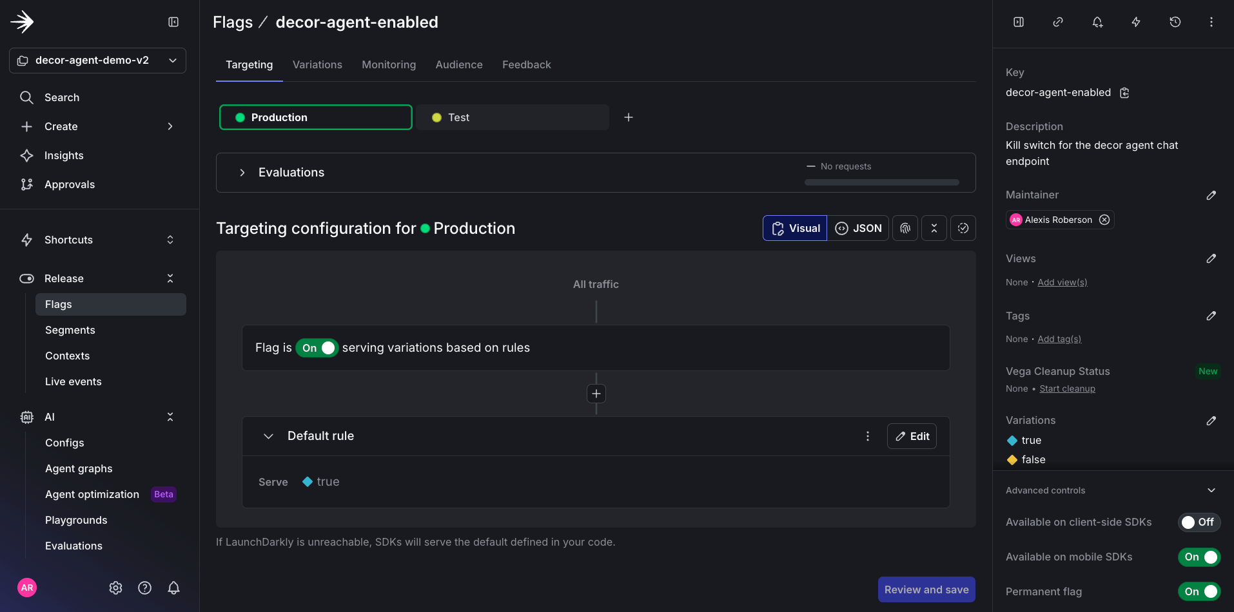Viewport: 1234px width, 612px height.
Task: Open the Variations tab
Action: tap(317, 65)
